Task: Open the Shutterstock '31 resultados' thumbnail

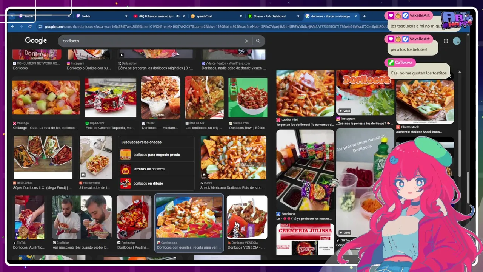Action: point(96,158)
